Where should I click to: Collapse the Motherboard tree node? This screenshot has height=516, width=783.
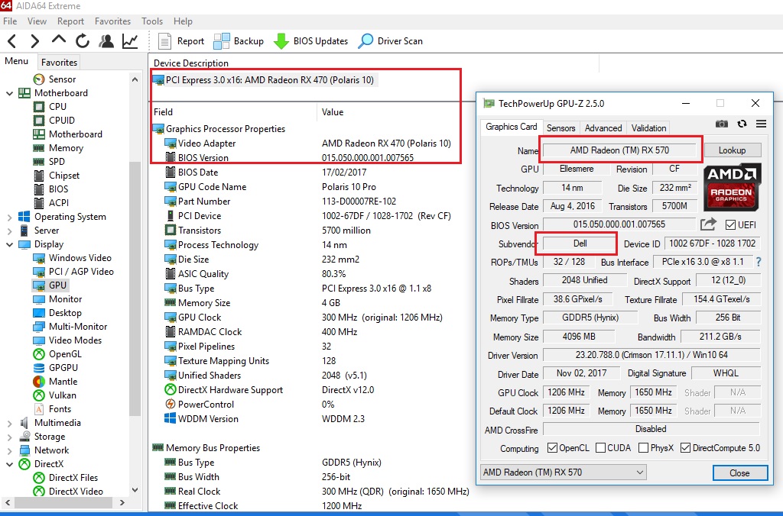point(9,93)
